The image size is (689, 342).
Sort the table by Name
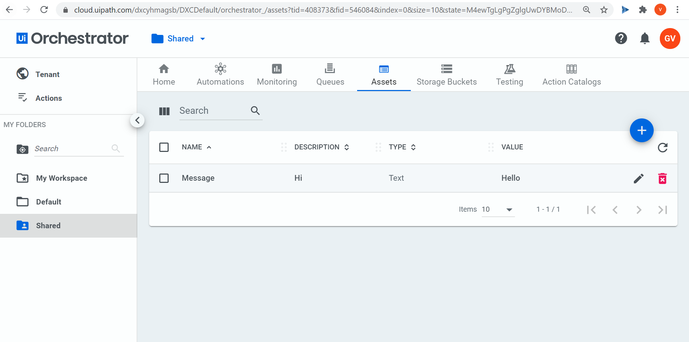coord(196,147)
